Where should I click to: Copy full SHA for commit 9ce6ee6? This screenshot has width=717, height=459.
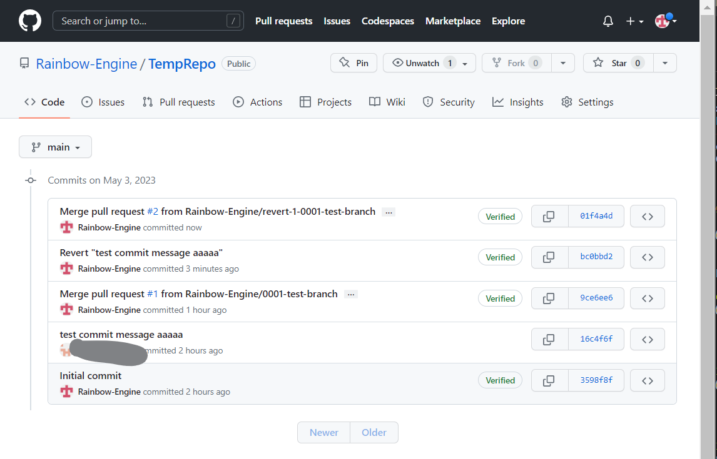tap(549, 299)
